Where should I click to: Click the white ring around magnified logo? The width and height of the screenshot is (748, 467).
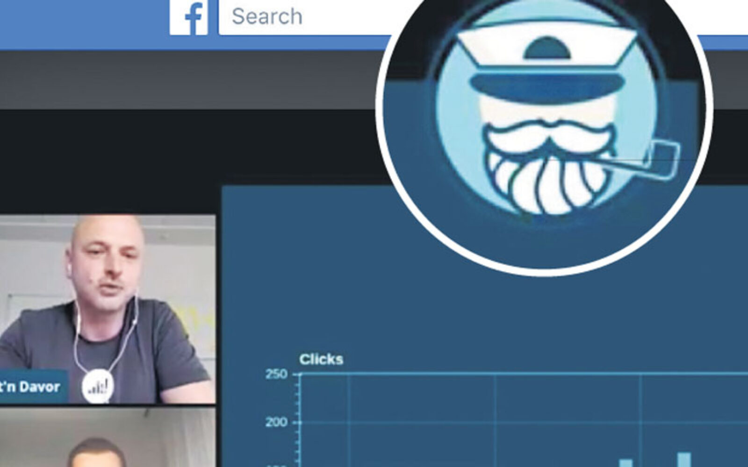pos(545,270)
